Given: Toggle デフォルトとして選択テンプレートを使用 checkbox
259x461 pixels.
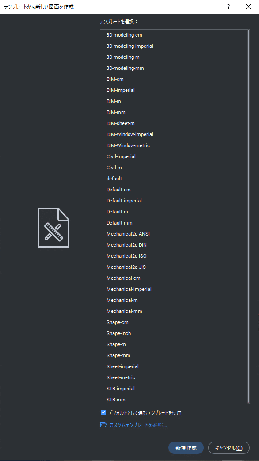Looking at the screenshot, I should (x=103, y=412).
